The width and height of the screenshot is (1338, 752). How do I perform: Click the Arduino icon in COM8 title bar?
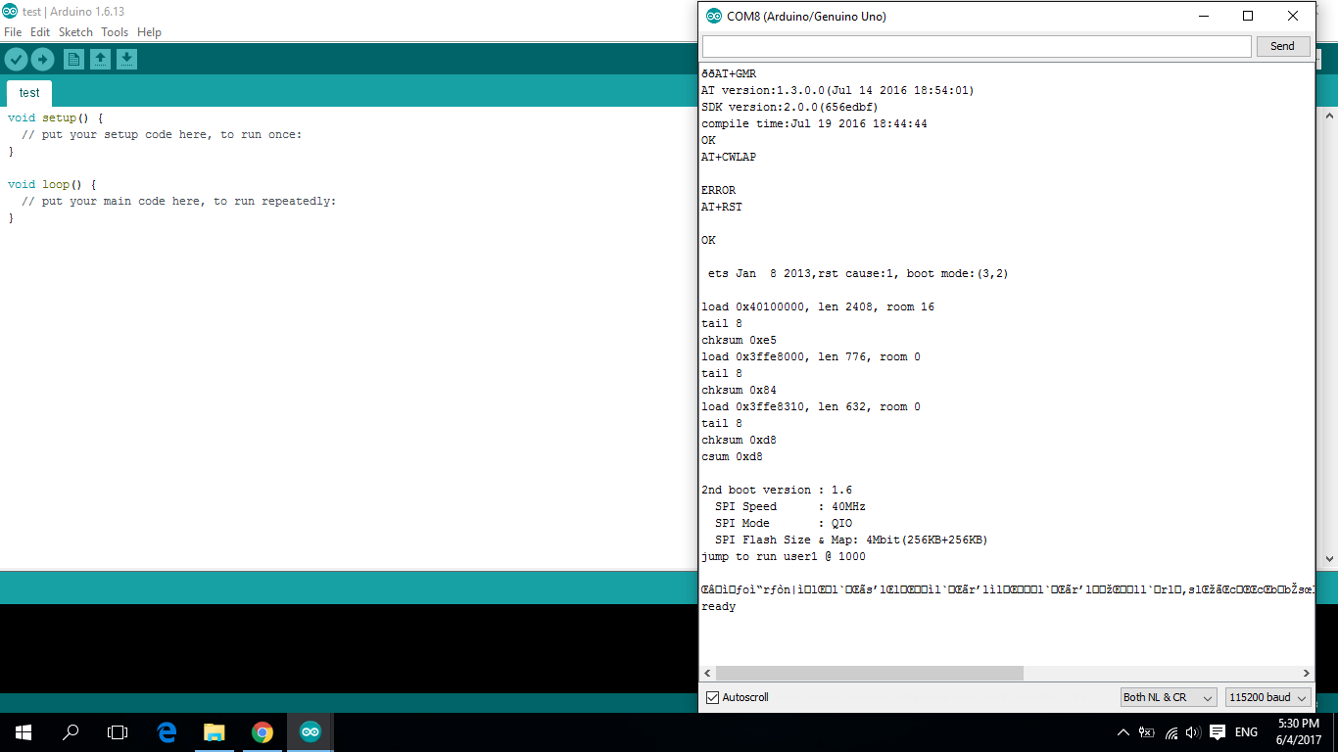coord(714,16)
